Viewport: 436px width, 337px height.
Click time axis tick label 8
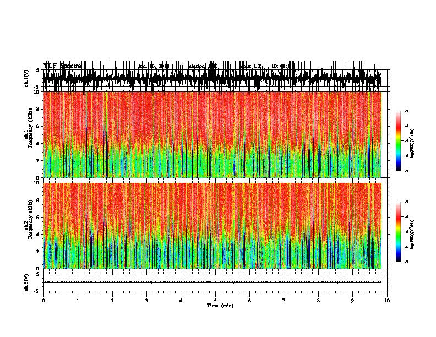(318, 301)
